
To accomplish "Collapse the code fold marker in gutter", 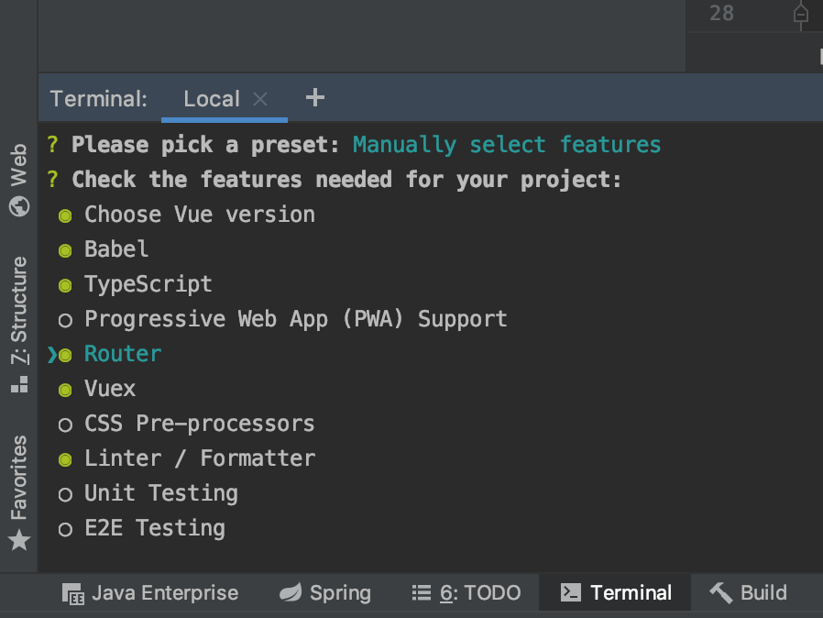I will coord(800,14).
